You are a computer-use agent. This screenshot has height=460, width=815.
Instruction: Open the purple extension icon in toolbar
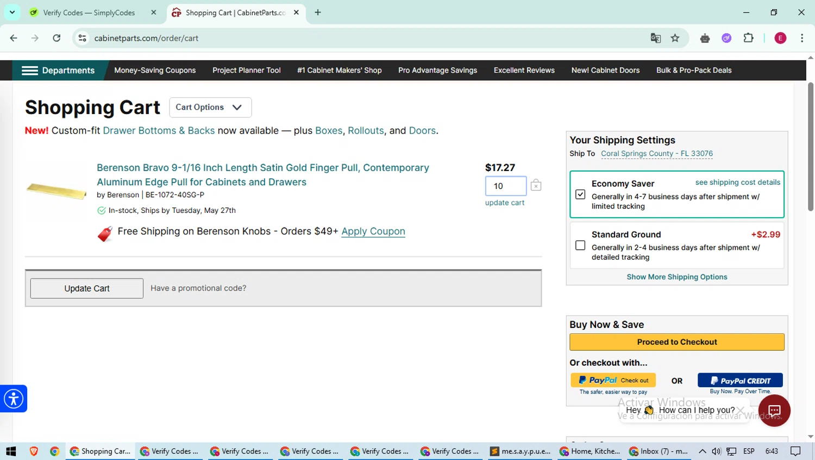(x=726, y=38)
